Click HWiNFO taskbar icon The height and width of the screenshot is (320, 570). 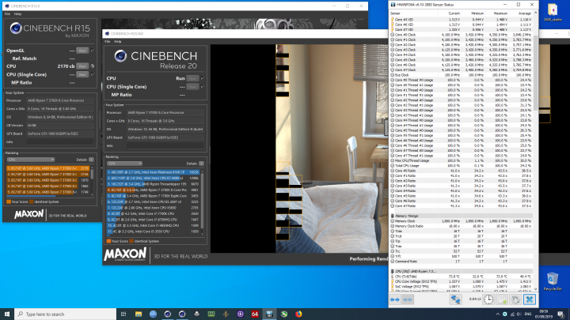[269, 314]
